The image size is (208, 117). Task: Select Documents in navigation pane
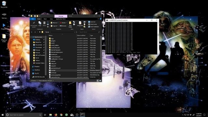click(38, 45)
